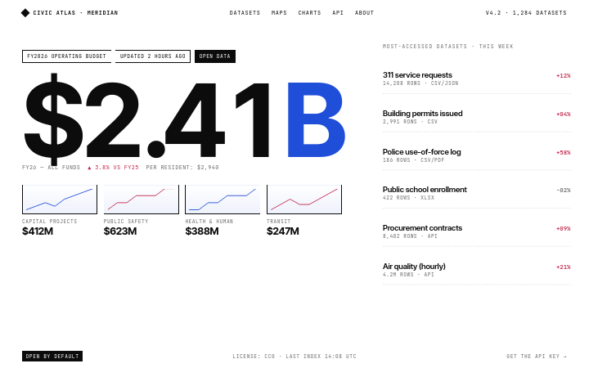The image size is (589, 368).
Task: Open the Public school enrollment dataset
Action: point(477,193)
